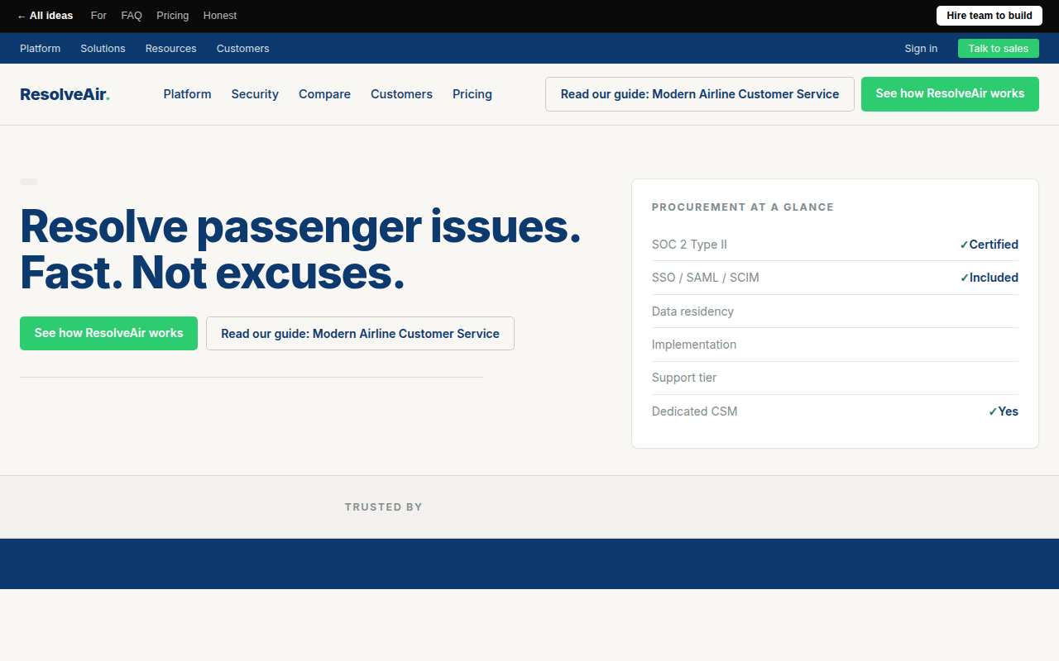Open Customers in main navigation
Screen dimensions: 1059x661
tap(401, 94)
